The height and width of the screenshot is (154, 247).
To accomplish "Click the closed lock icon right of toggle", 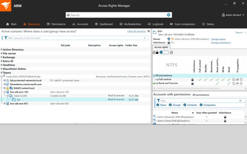I will [x=171, y=52].
